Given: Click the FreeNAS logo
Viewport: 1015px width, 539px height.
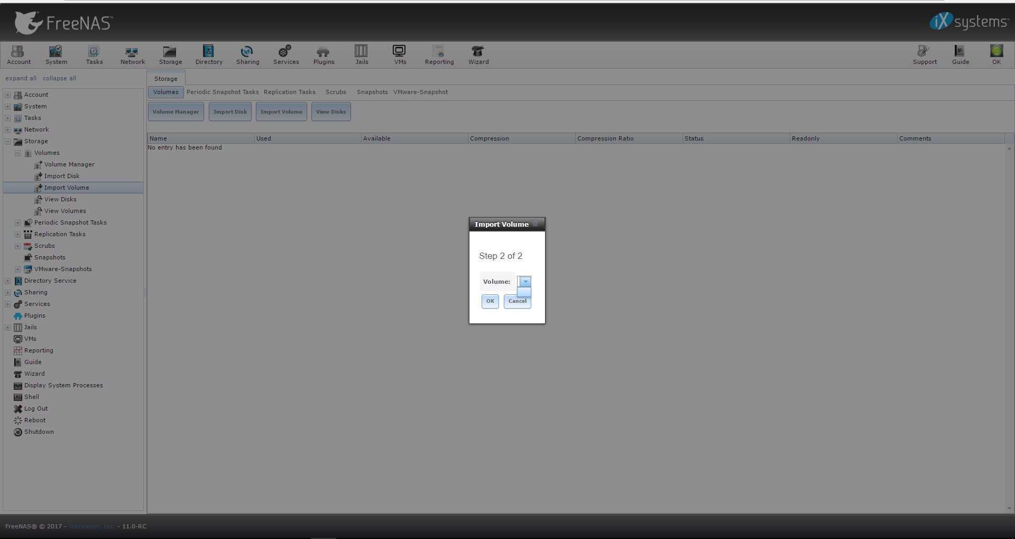Looking at the screenshot, I should coord(63,23).
